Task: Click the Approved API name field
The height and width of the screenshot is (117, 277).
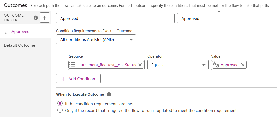Action: [227, 19]
